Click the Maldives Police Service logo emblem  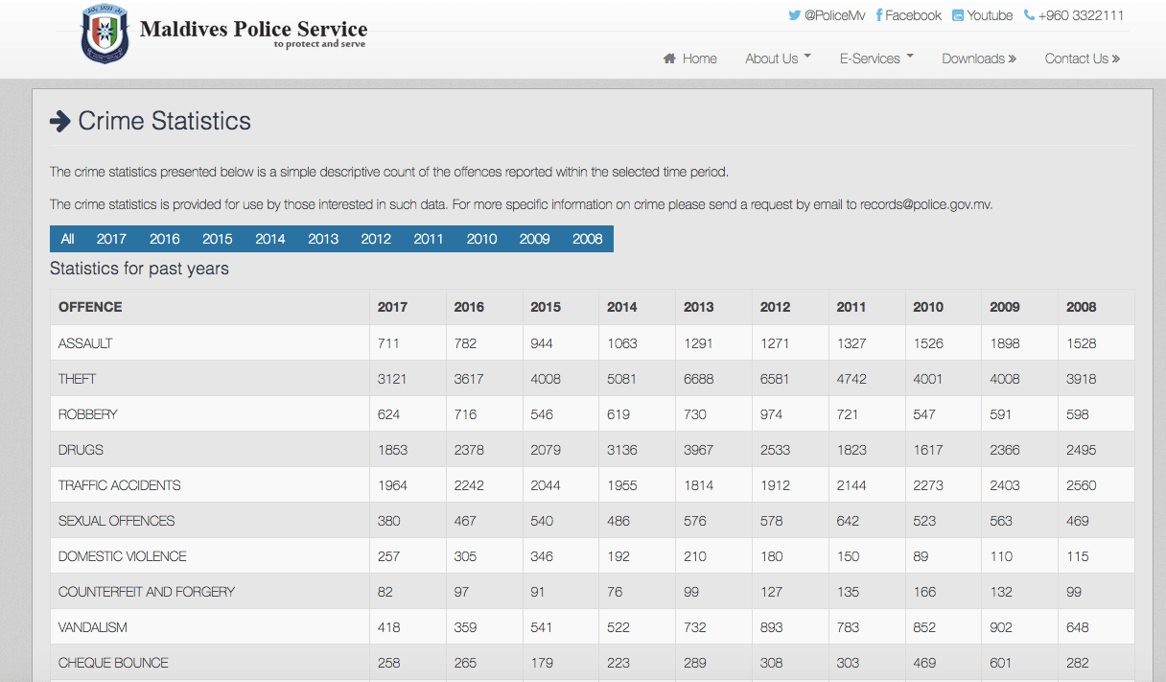[104, 33]
